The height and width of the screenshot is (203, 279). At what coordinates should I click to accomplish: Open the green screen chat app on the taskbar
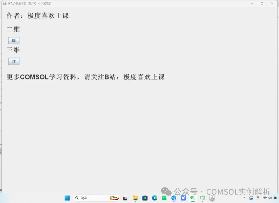point(203,198)
